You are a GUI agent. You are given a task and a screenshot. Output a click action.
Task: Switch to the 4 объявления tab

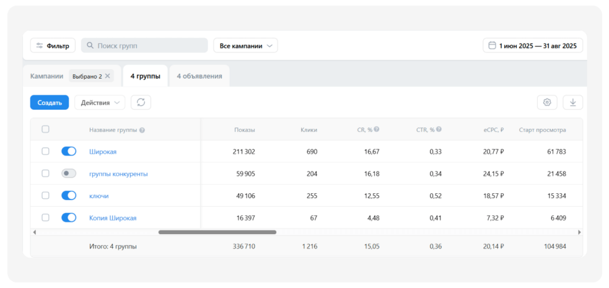coord(199,76)
